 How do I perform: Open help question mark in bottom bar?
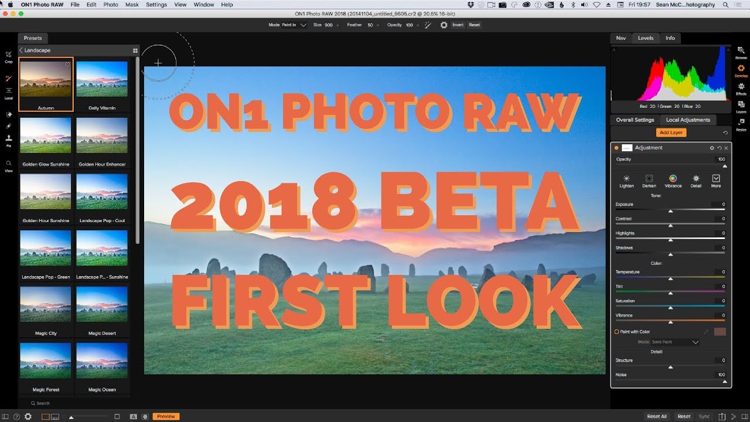tap(16, 417)
